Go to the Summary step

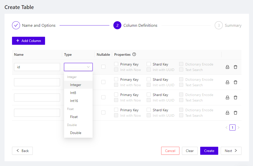228,25
